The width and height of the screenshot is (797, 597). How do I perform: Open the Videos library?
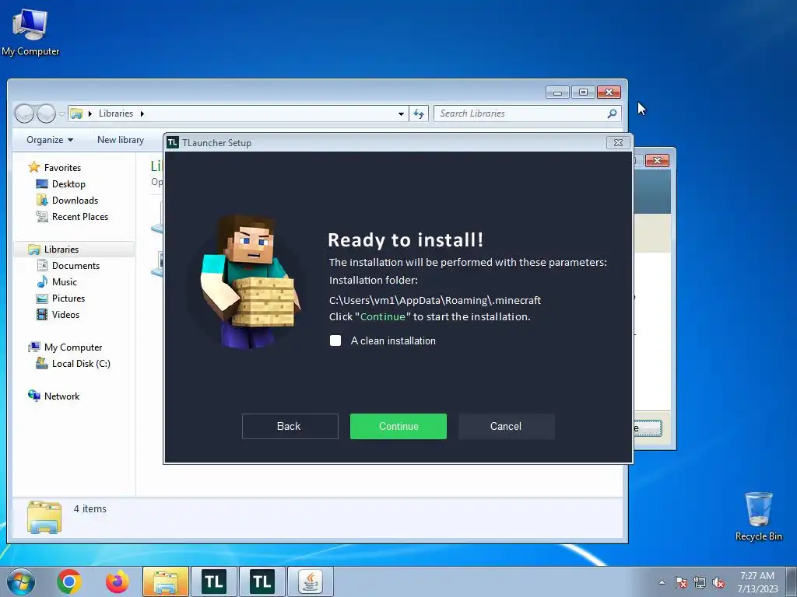[65, 315]
